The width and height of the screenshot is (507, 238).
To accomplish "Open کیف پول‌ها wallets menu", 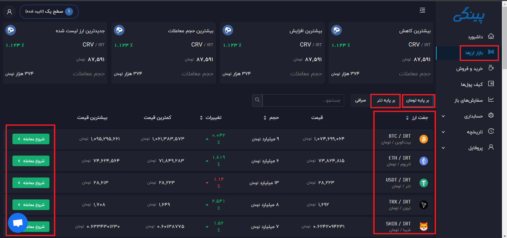I will (472, 85).
